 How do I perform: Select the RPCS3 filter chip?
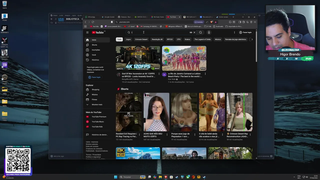170,39
